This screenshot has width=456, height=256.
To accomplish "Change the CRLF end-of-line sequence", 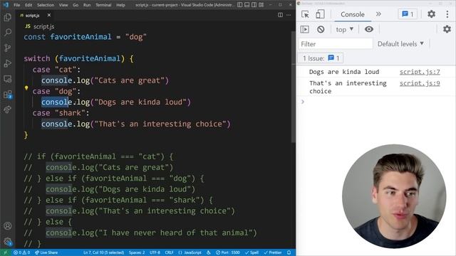I will pyautogui.click(x=169, y=252).
